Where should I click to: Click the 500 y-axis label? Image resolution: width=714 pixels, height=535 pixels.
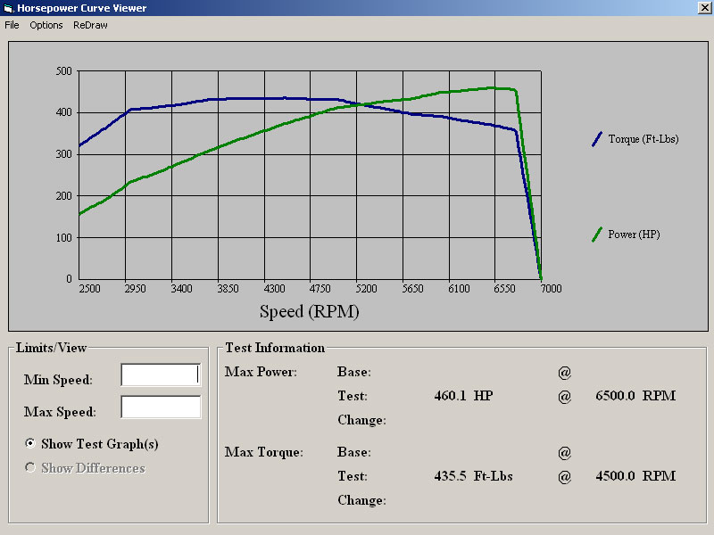click(63, 71)
